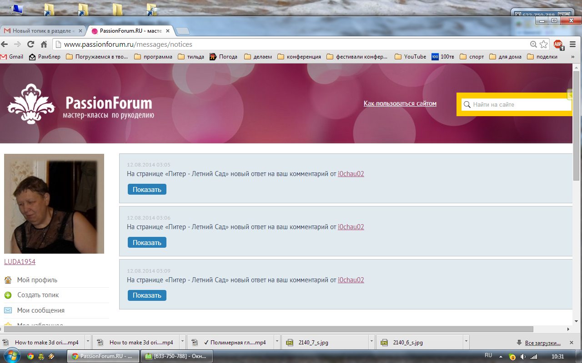Open the YouTube bookmark folder
Screen dimensions: 582x363
[411, 57]
